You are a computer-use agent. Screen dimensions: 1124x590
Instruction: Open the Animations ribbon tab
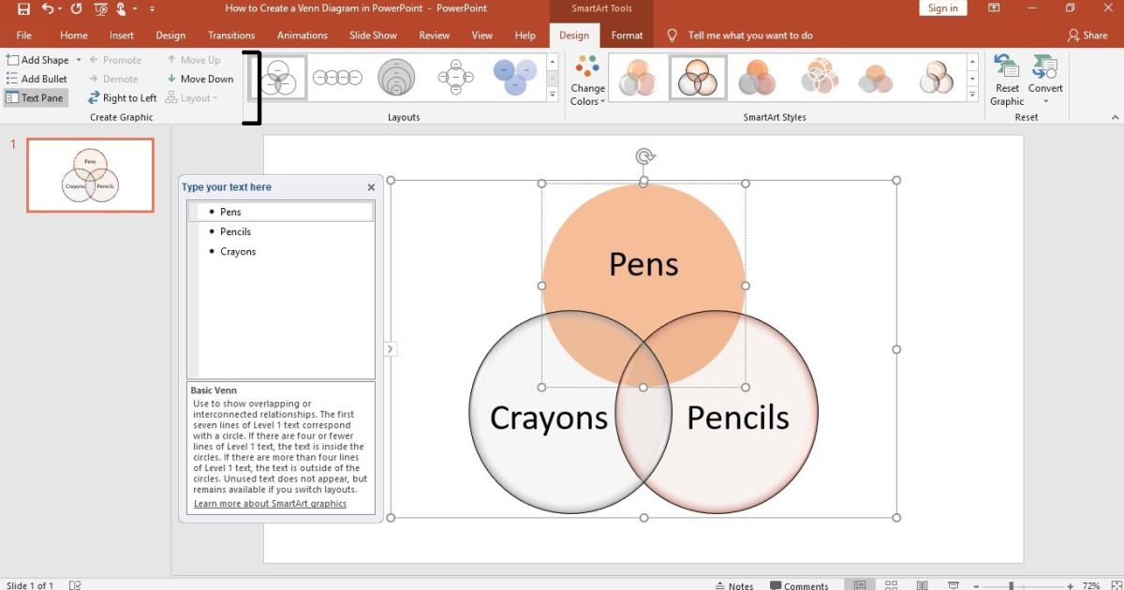pyautogui.click(x=302, y=35)
